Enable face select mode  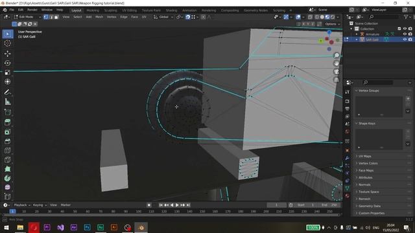pyautogui.click(x=56, y=17)
